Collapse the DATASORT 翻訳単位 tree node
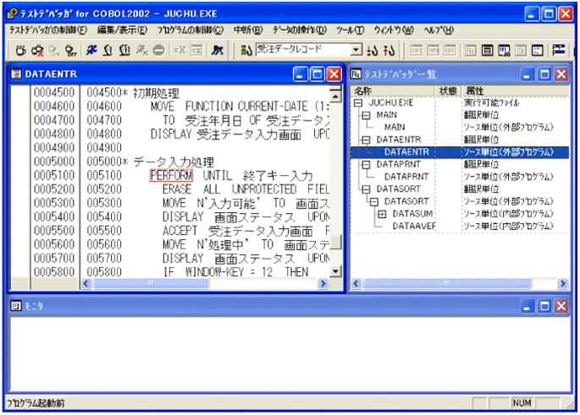This screenshot has height=415, width=580. (366, 189)
